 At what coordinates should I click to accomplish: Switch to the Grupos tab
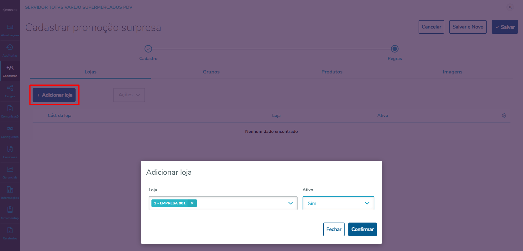211,72
